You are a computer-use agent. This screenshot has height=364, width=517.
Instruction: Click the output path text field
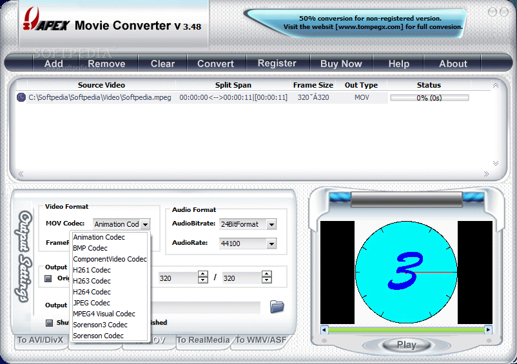(205, 307)
